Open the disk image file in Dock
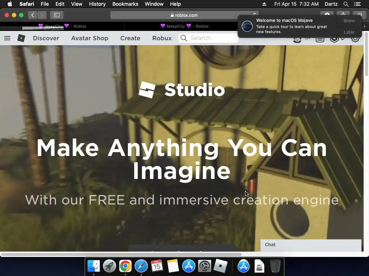The width and height of the screenshot is (369, 276). pos(259,266)
